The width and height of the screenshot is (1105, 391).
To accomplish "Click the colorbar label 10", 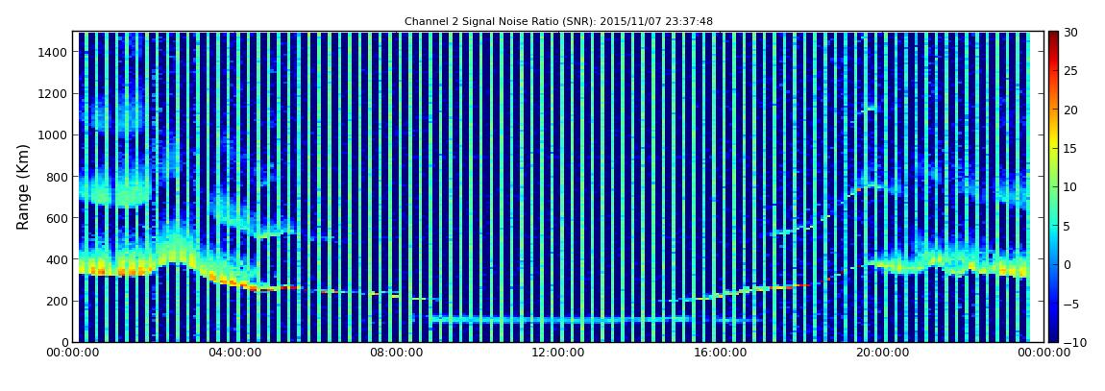I will pyautogui.click(x=1071, y=187).
